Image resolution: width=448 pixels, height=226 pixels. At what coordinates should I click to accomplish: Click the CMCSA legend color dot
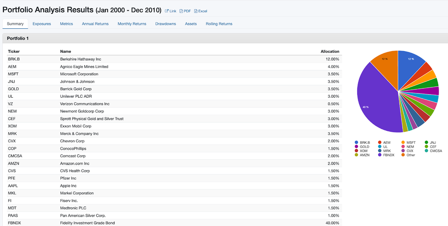(426, 151)
